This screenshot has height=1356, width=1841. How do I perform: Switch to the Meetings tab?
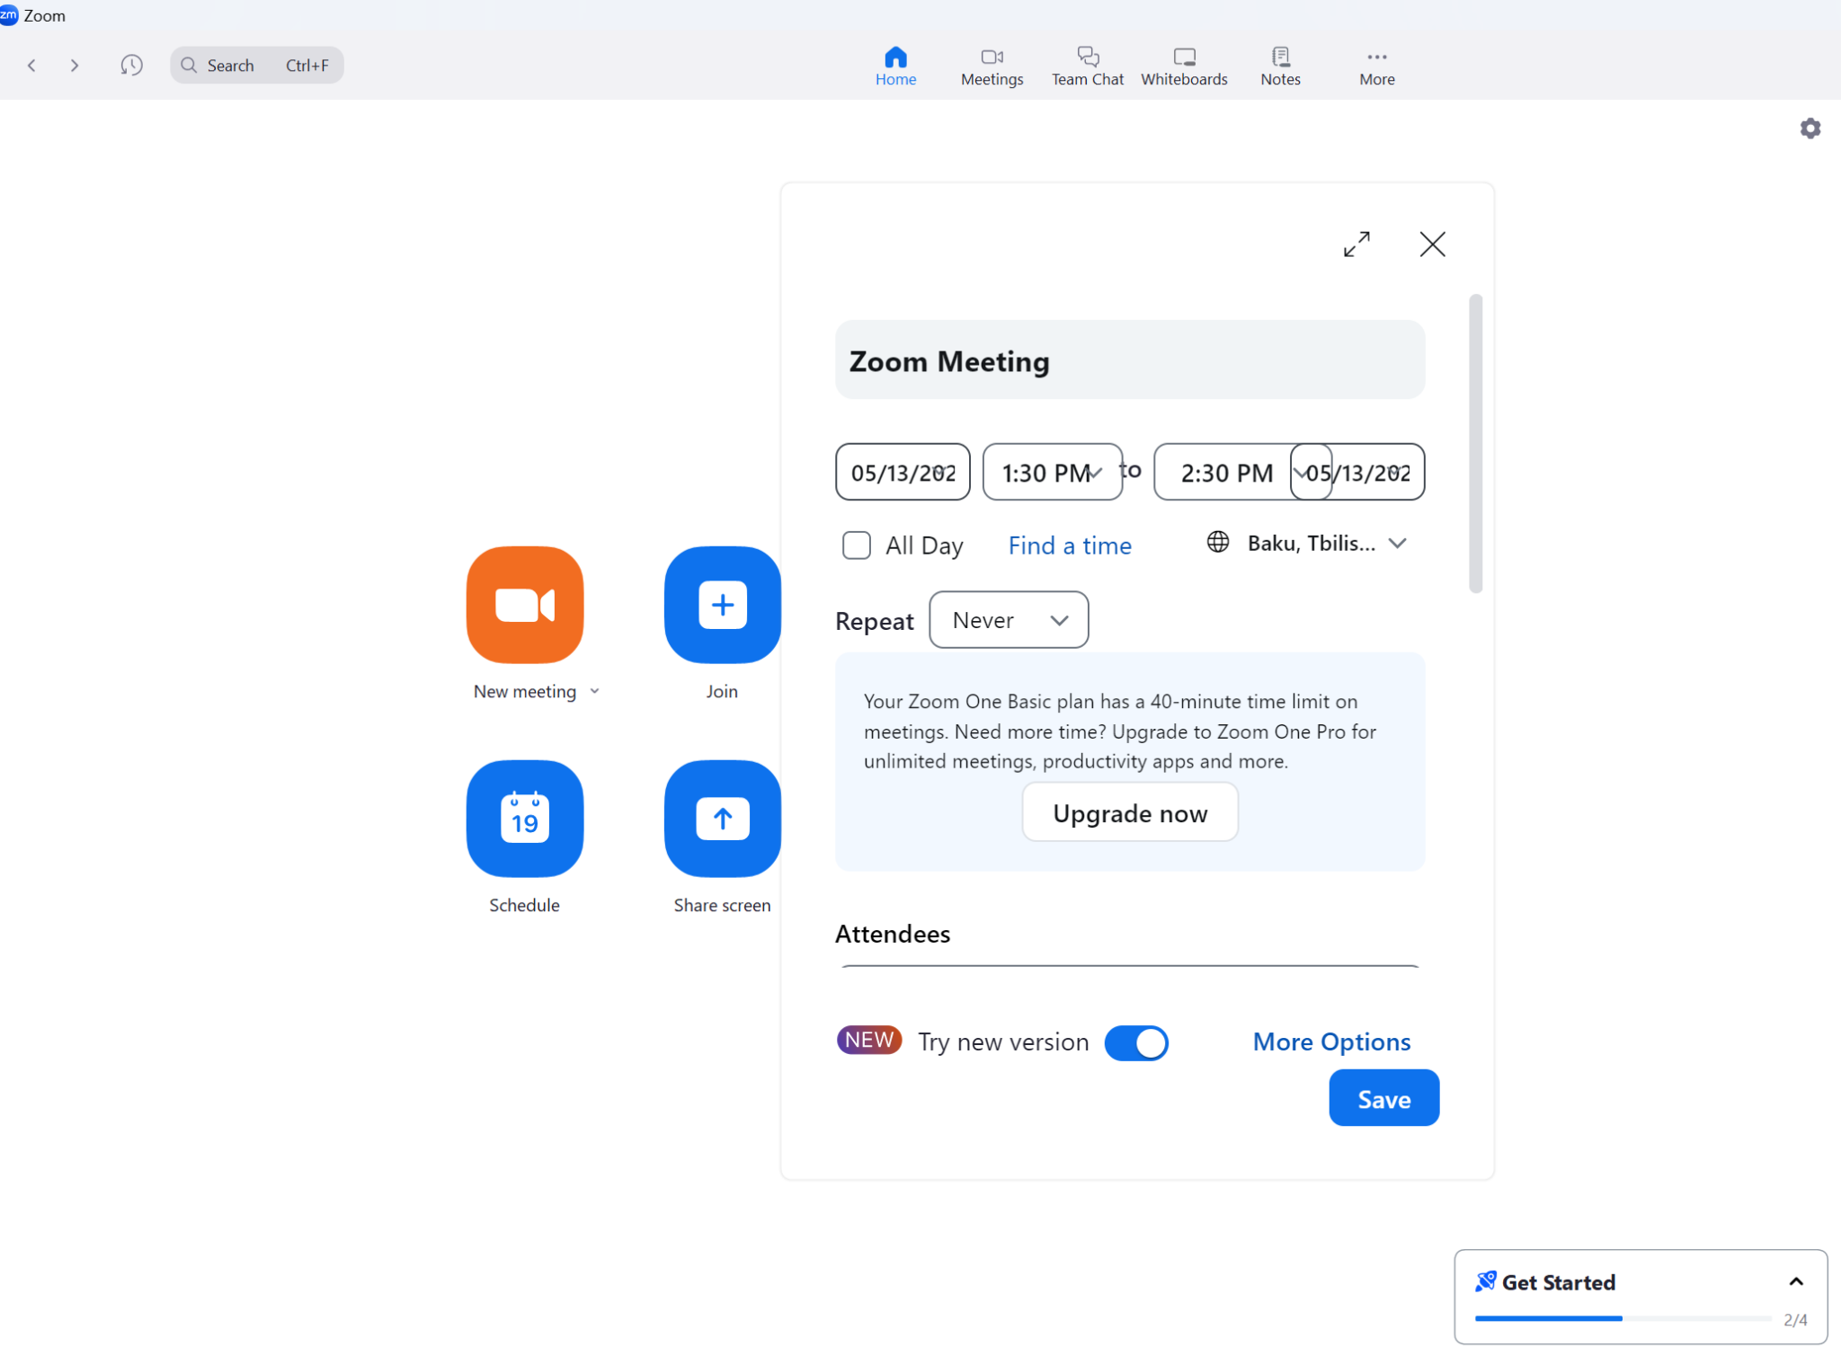point(992,65)
